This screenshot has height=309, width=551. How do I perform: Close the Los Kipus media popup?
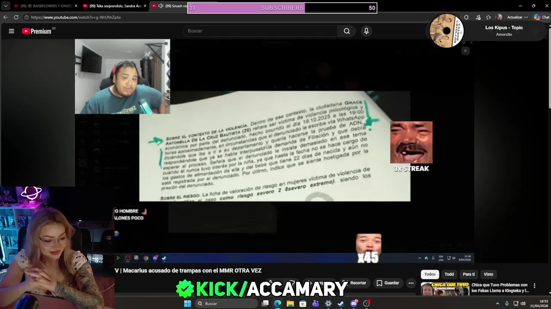click(x=465, y=51)
